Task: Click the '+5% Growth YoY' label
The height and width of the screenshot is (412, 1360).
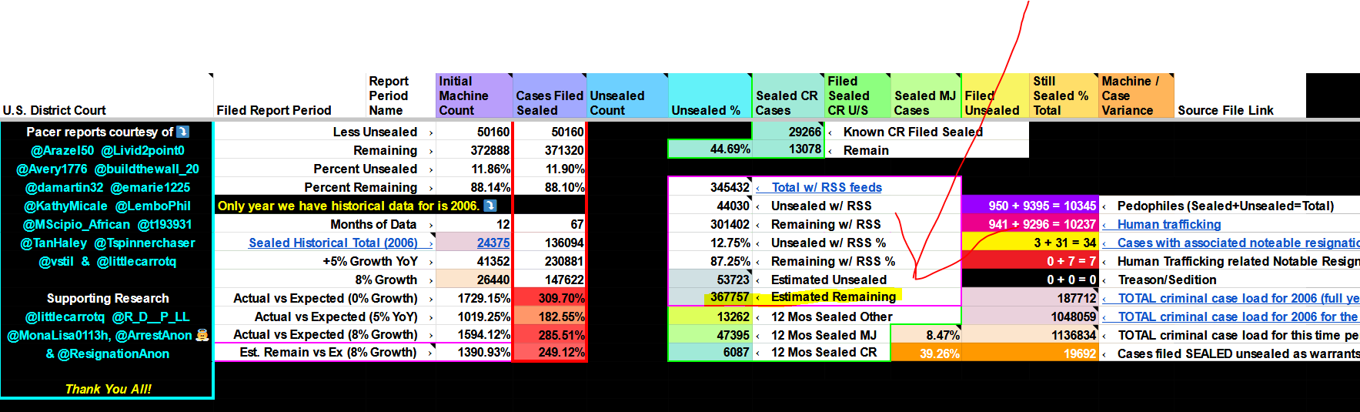Action: 370,261
